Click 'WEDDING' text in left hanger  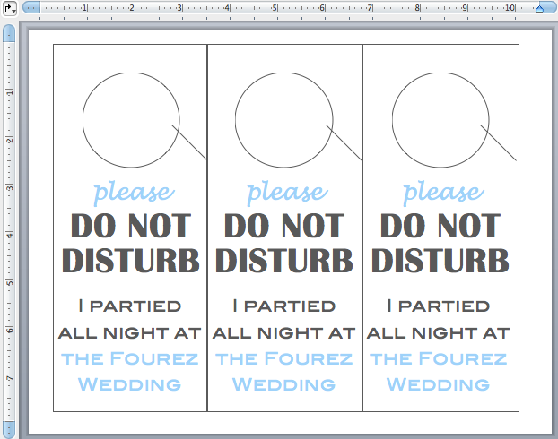129,384
